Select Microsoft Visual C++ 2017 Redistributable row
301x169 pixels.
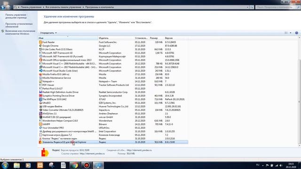click(x=113, y=67)
